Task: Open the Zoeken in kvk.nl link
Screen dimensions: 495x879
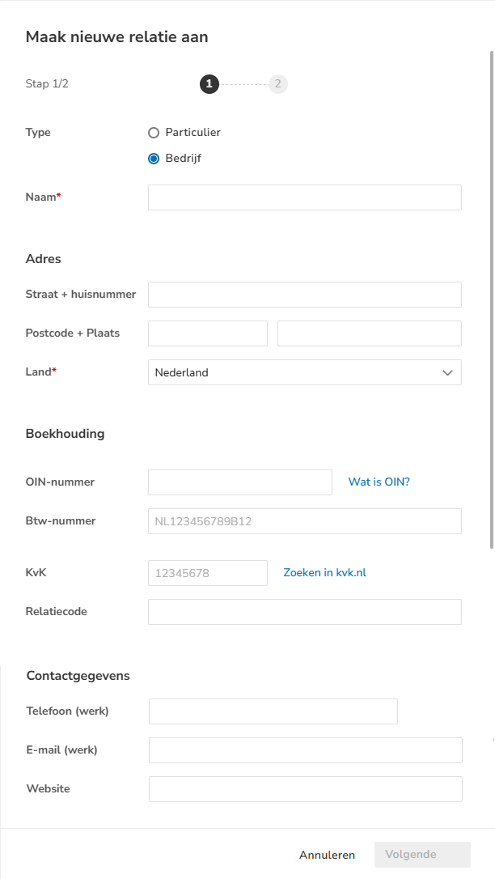Action: click(x=325, y=572)
